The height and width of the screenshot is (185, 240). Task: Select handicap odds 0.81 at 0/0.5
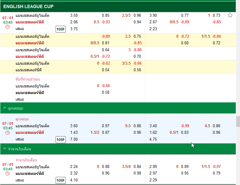click(x=106, y=43)
